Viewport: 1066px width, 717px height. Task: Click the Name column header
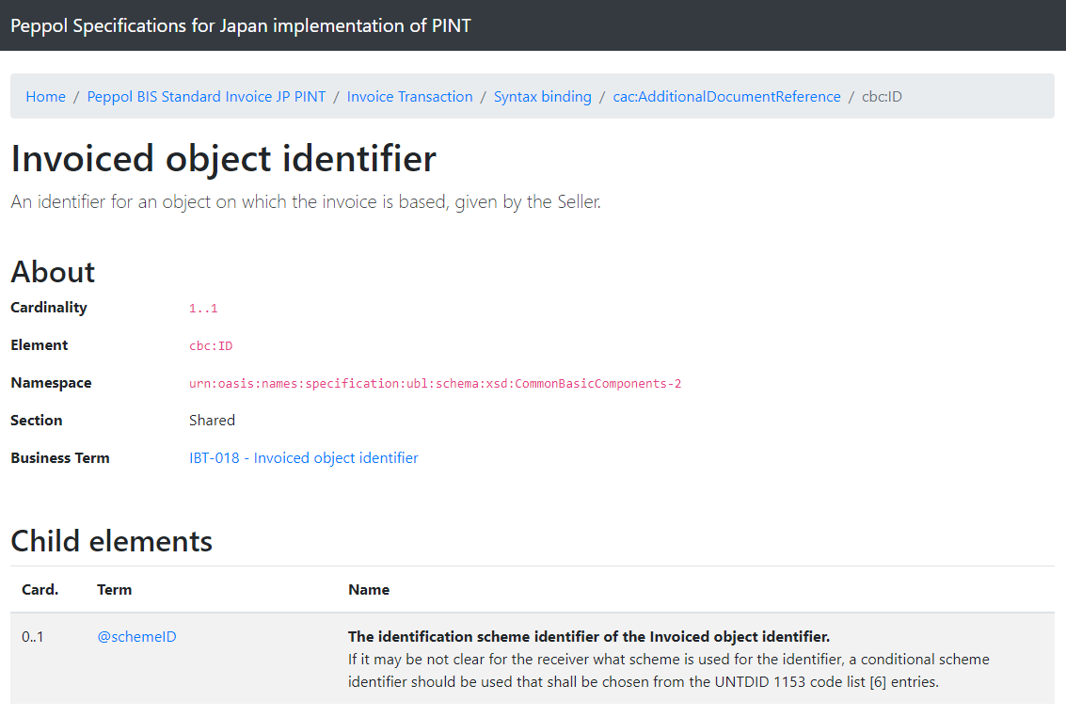point(368,590)
